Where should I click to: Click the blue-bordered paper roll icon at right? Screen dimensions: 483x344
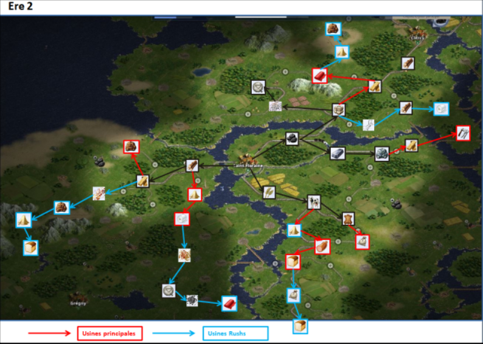pyautogui.click(x=442, y=108)
